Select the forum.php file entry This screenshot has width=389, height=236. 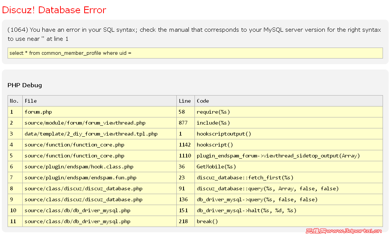[x=38, y=112]
